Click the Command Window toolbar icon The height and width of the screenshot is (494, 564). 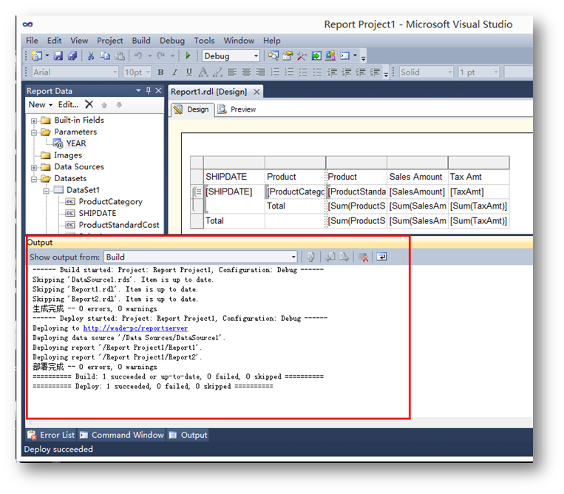[345, 55]
